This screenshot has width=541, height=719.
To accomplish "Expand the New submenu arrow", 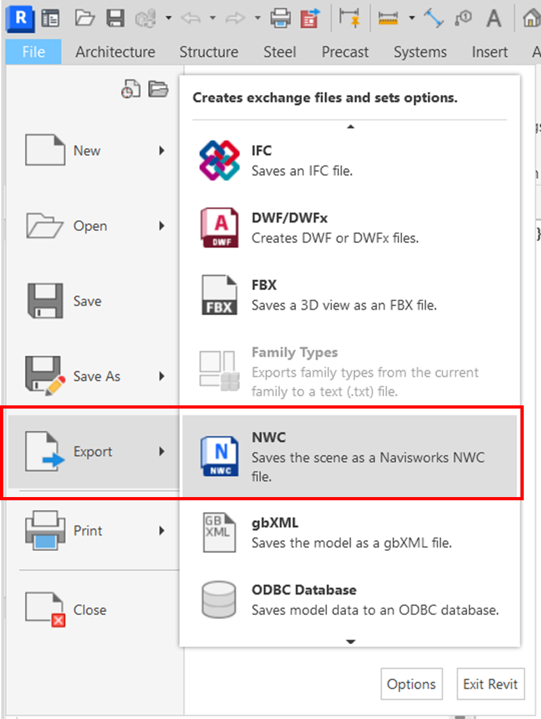I will (x=162, y=151).
